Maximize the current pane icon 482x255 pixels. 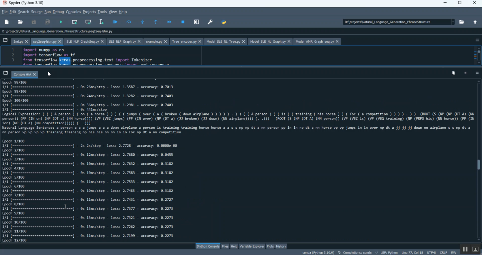point(197,22)
